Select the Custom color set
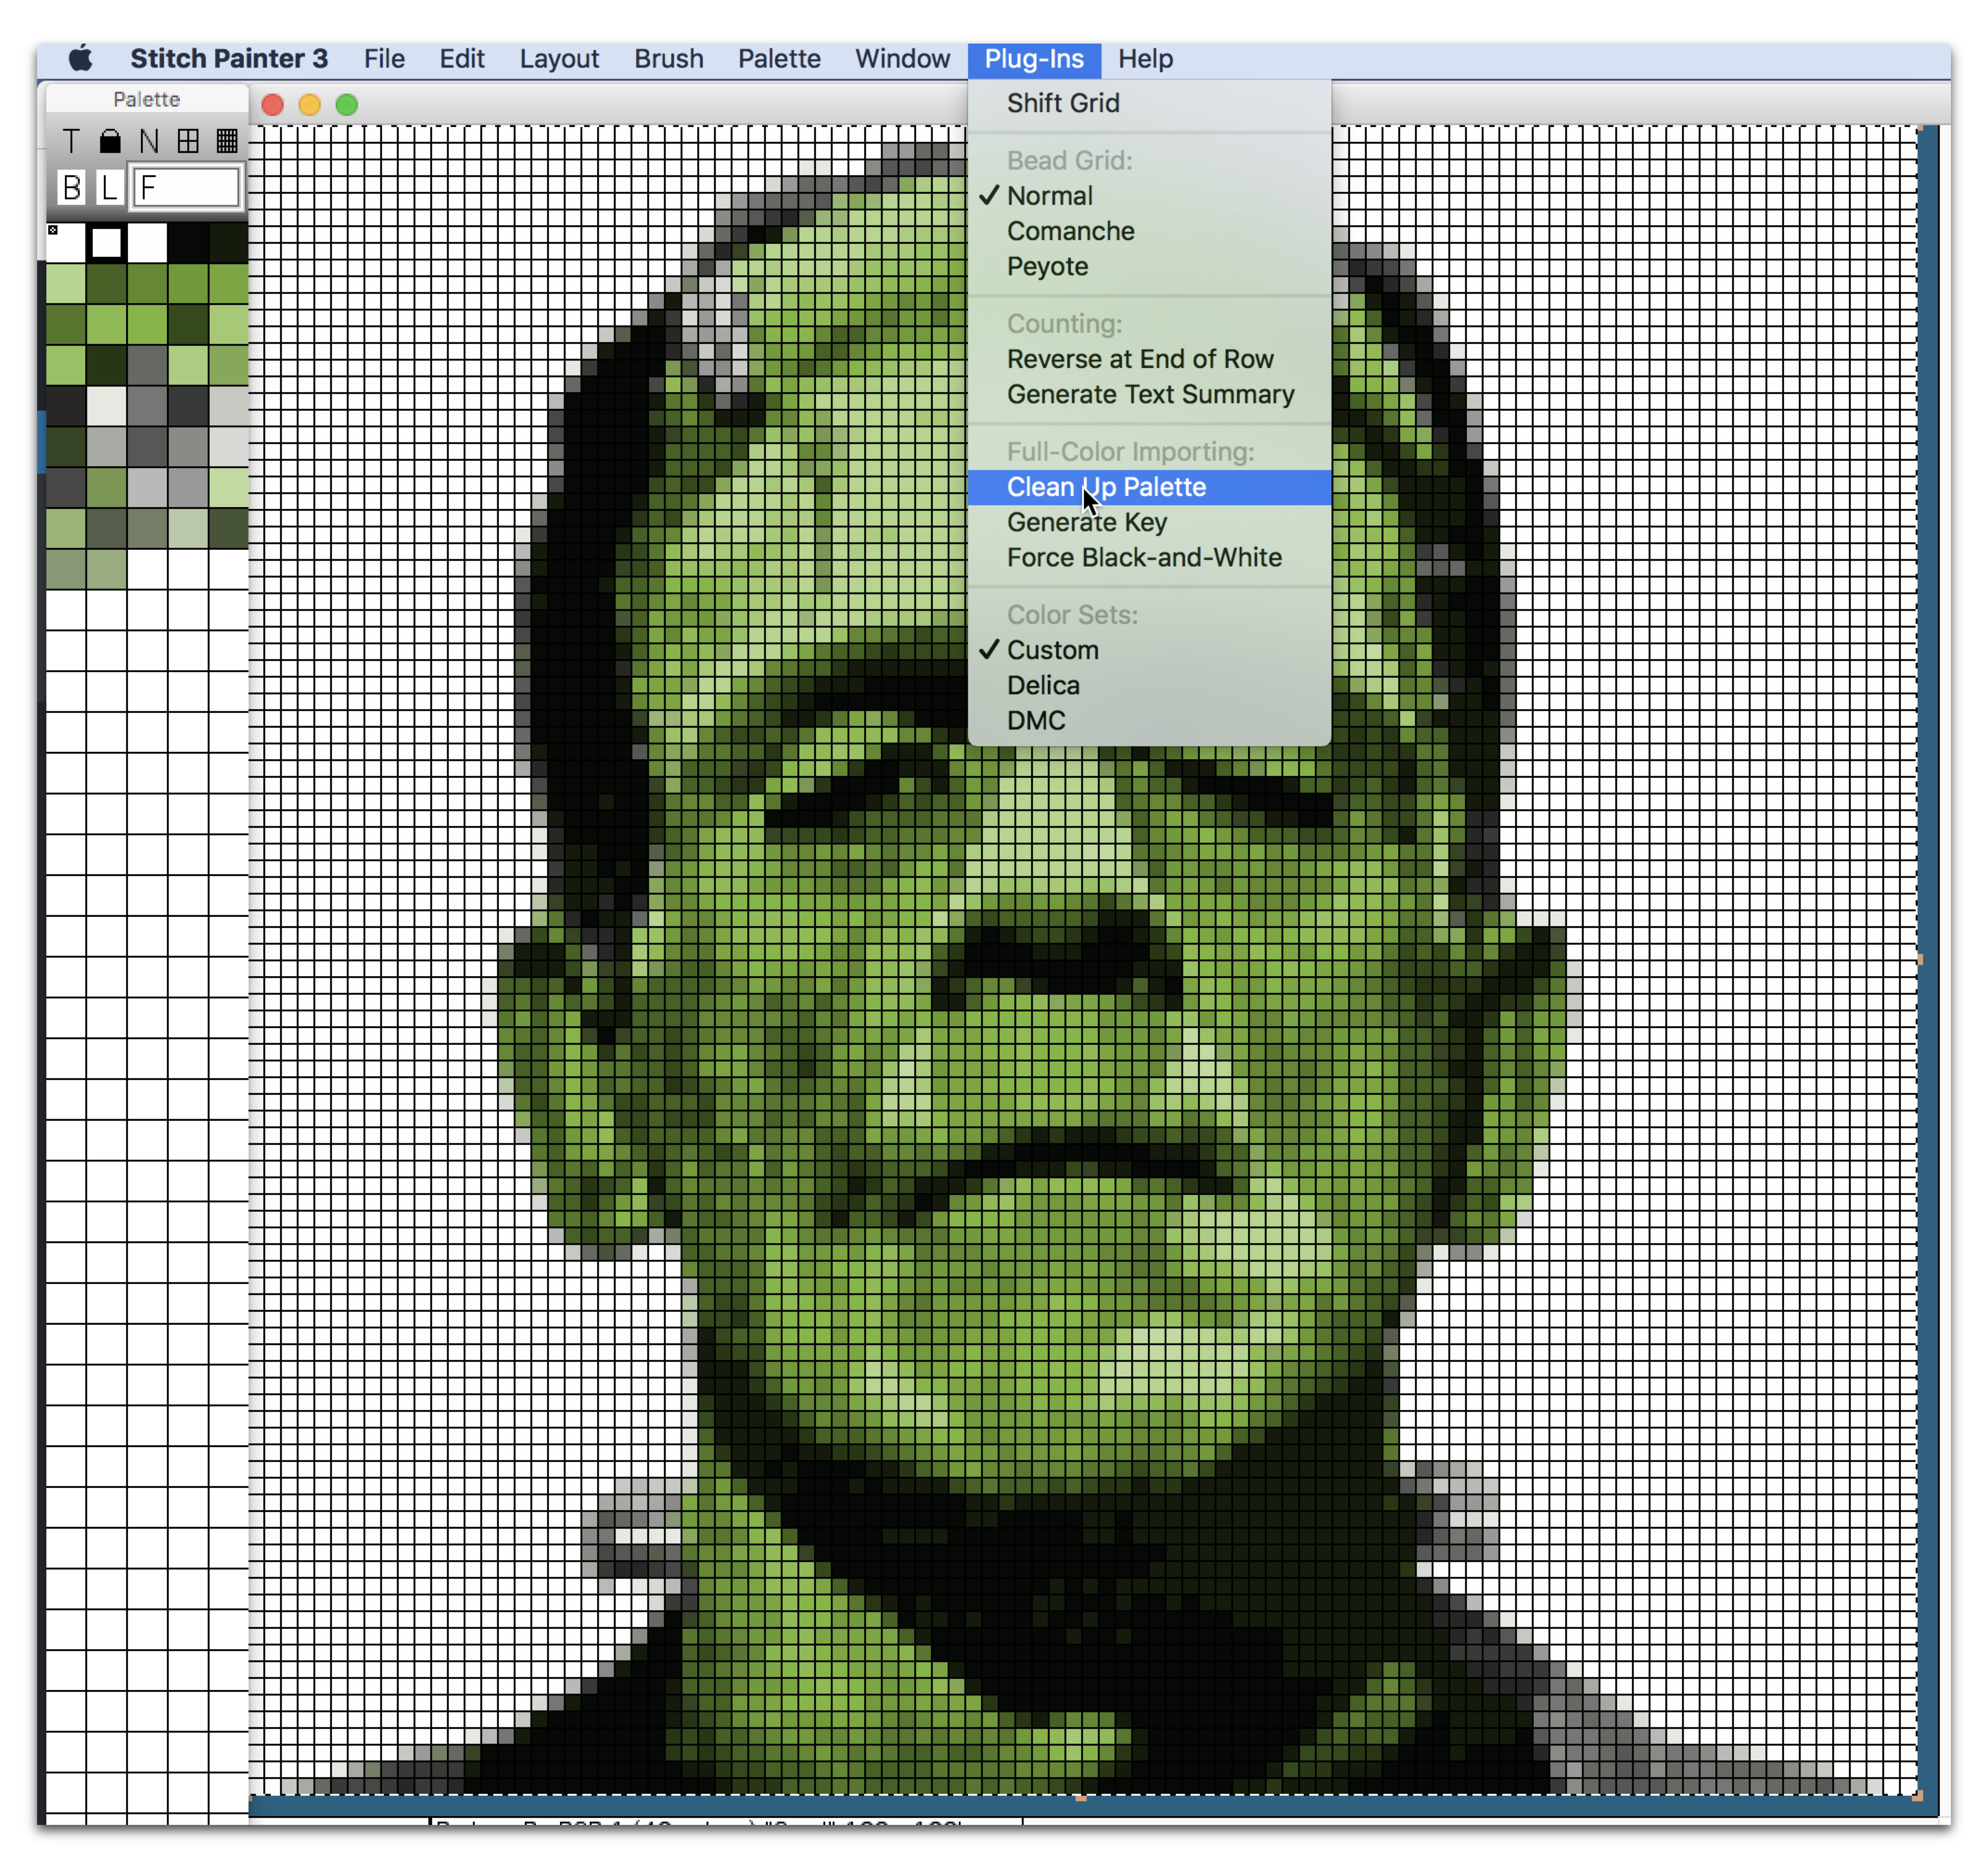Viewport: 1988px width, 1868px height. pyautogui.click(x=1150, y=650)
